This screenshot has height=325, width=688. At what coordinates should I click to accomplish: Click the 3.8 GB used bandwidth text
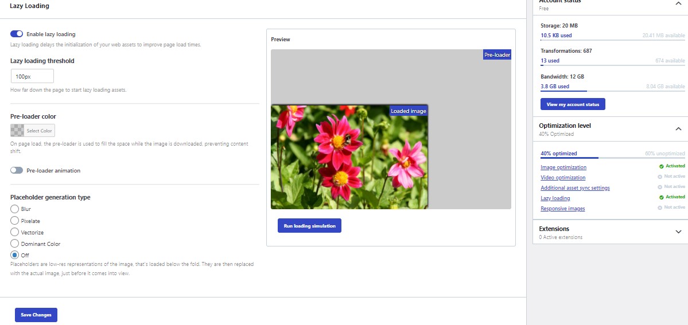coord(555,87)
